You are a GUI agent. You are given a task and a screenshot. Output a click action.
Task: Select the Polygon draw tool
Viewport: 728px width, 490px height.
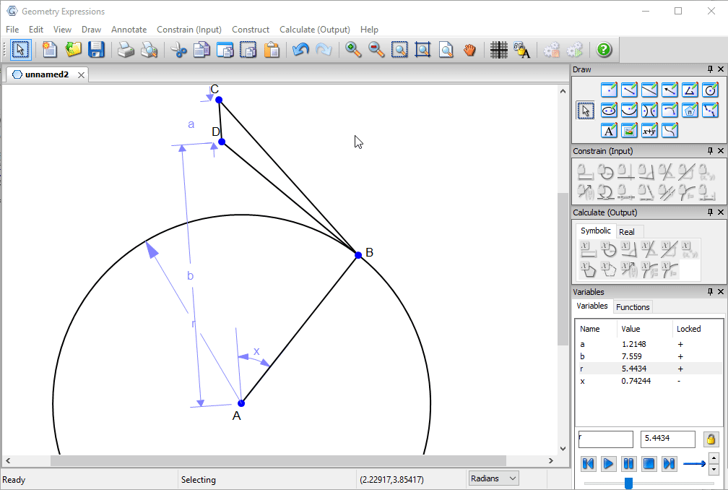(690, 90)
